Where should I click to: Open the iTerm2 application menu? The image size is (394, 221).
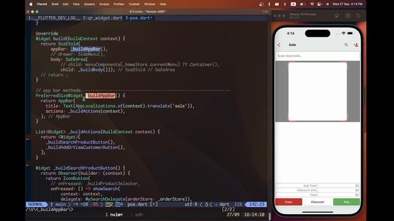[x=42, y=4]
